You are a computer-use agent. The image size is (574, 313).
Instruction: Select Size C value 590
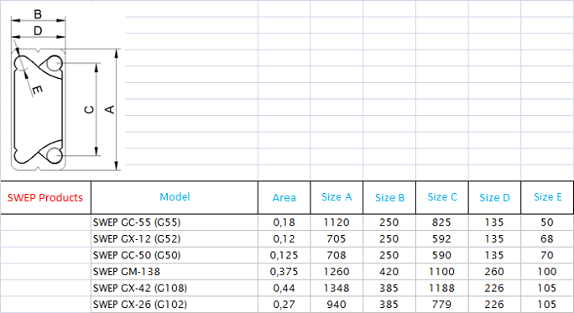coord(442,255)
